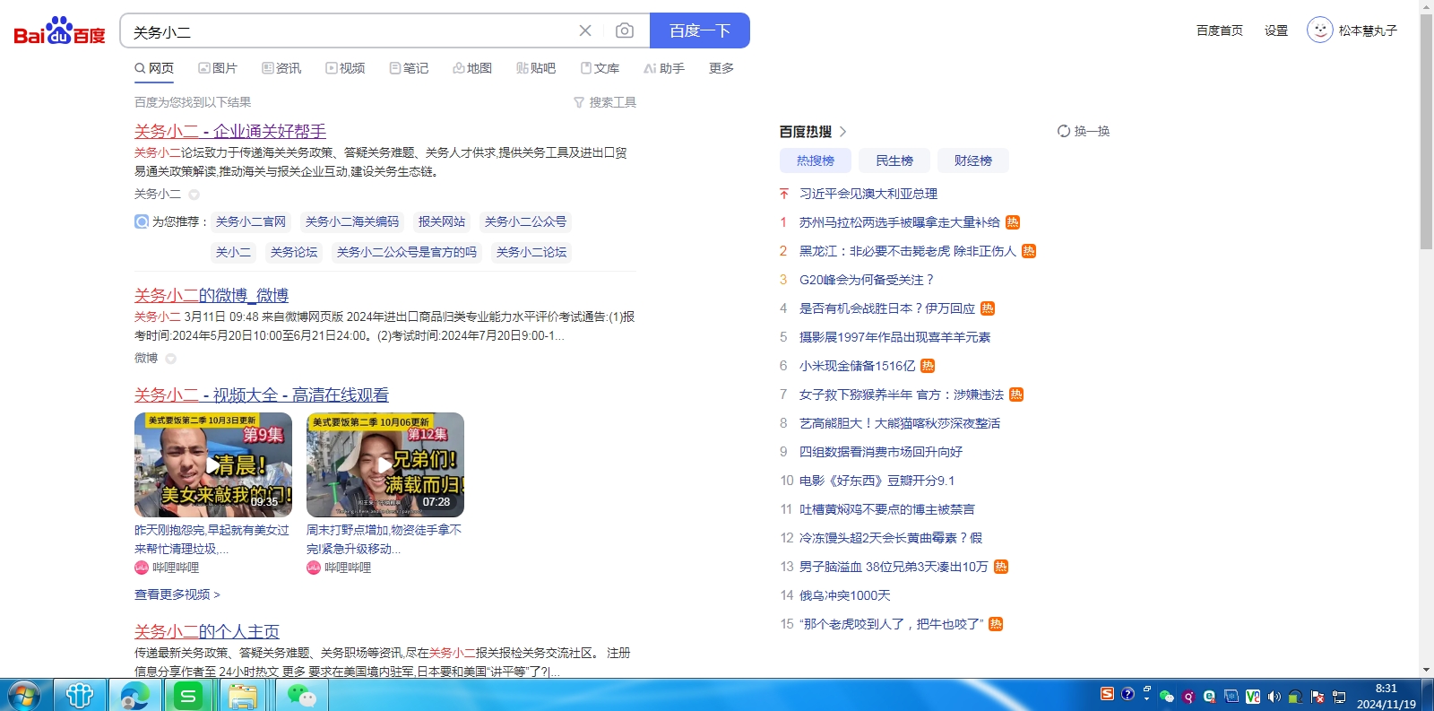
Task: Select 热搜榜 tab
Action: point(816,160)
